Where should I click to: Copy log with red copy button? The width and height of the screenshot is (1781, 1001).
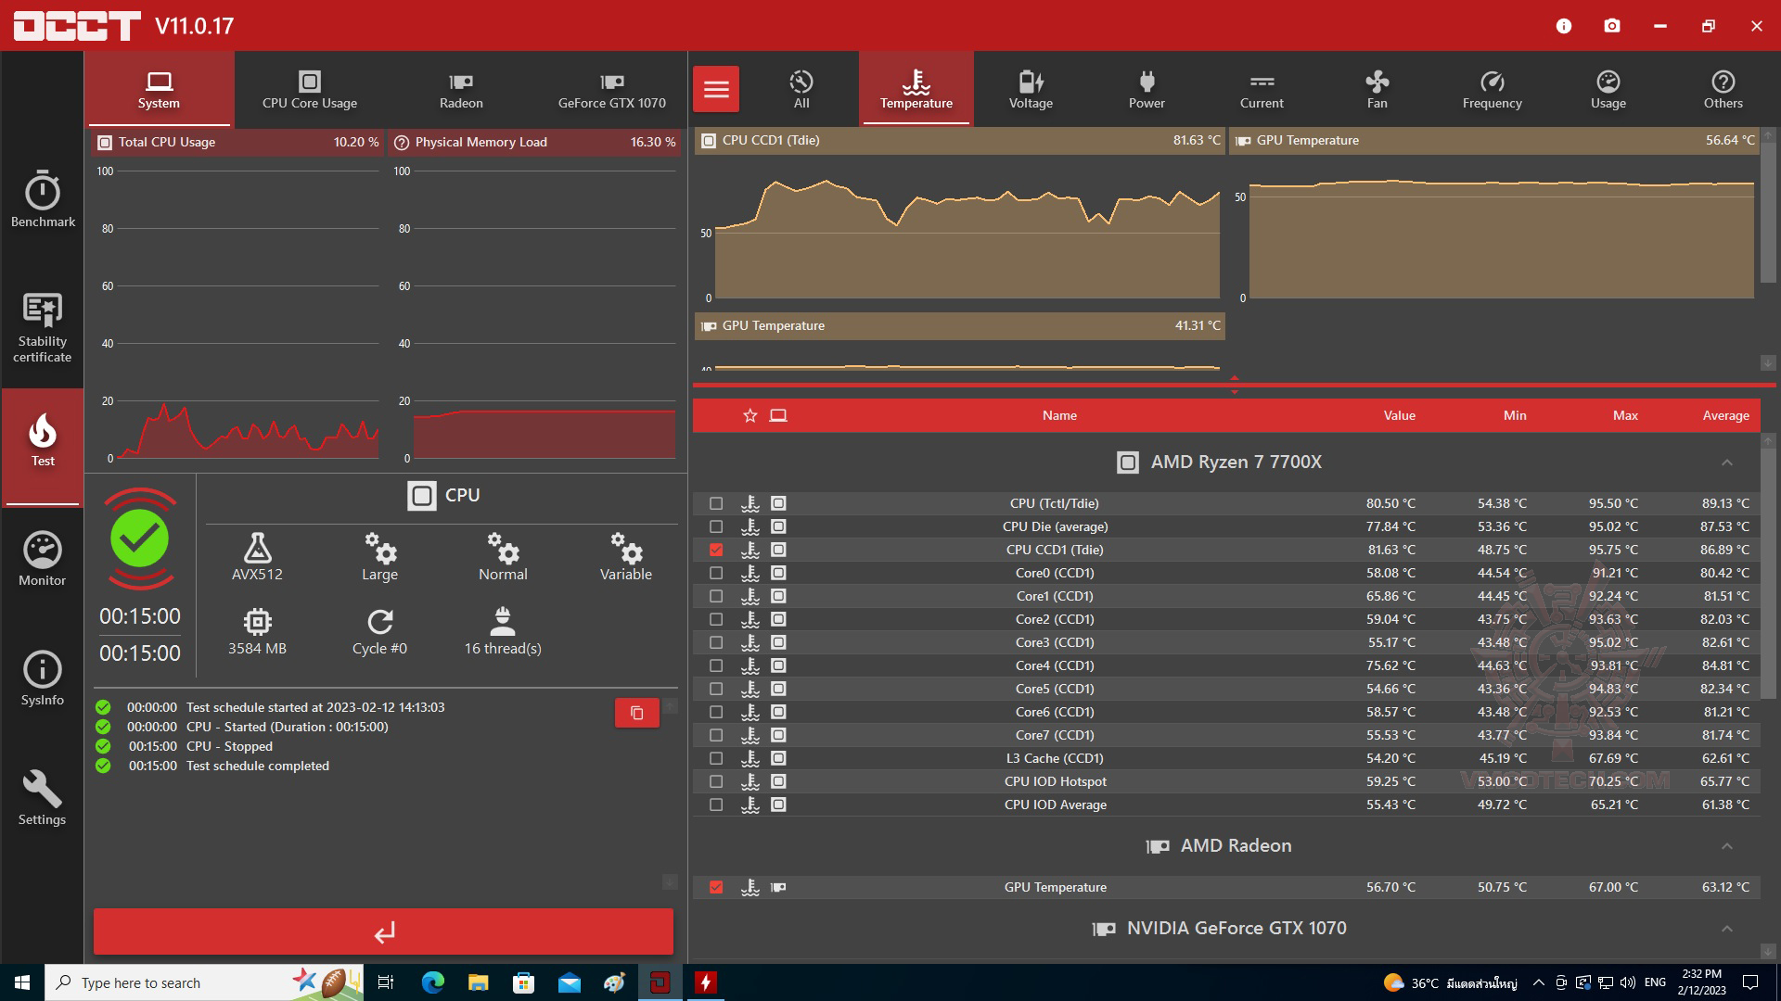pyautogui.click(x=636, y=713)
